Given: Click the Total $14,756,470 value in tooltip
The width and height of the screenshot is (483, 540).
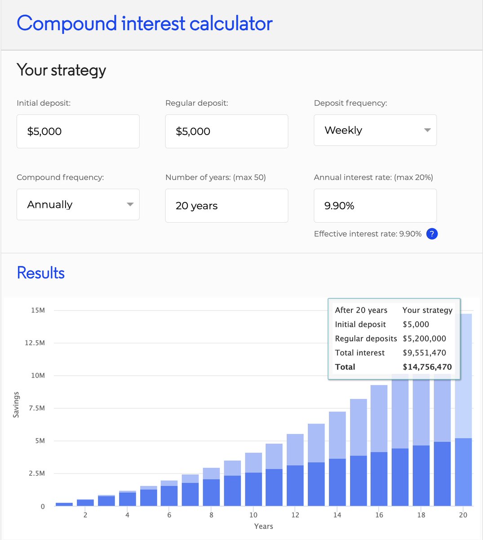Looking at the screenshot, I should pyautogui.click(x=427, y=367).
